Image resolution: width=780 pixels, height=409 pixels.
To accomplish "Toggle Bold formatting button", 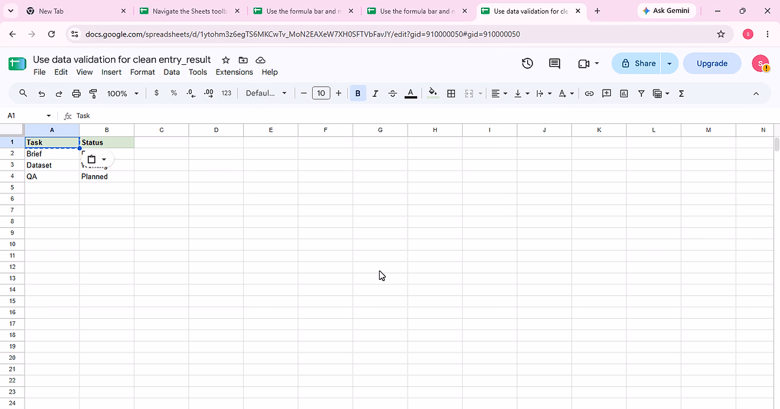I will [357, 93].
